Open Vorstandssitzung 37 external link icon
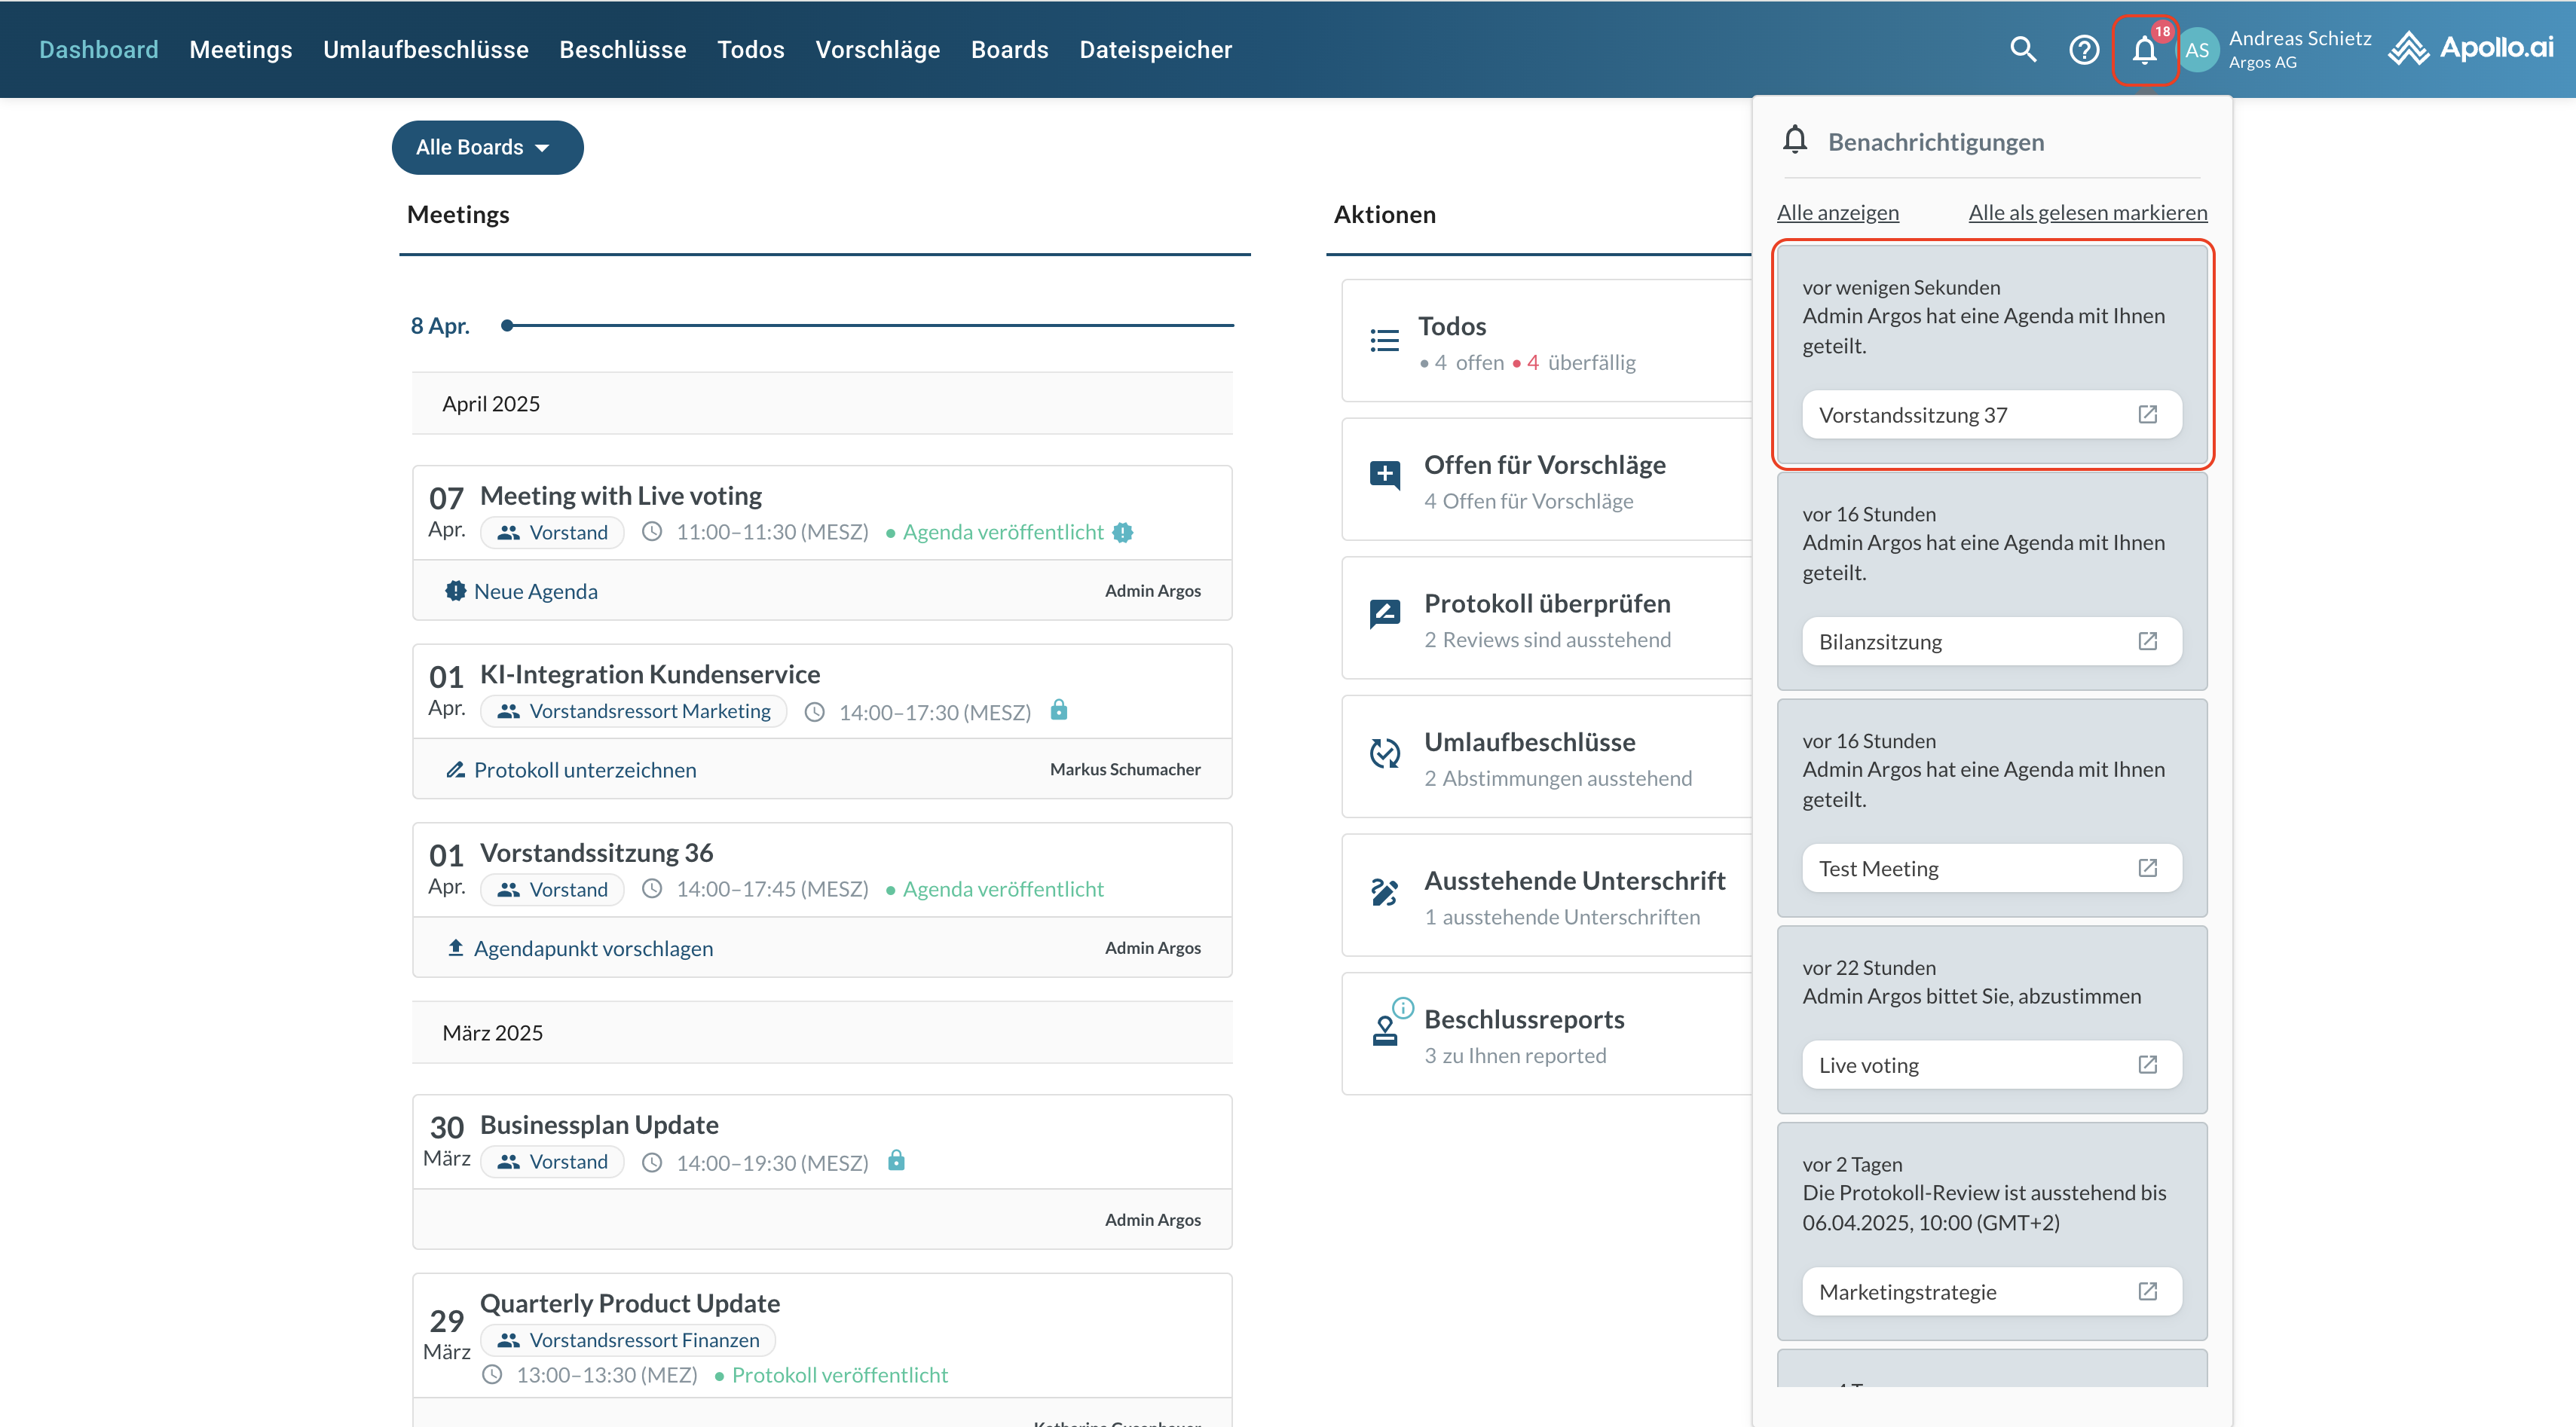The width and height of the screenshot is (2576, 1427). coord(2147,414)
